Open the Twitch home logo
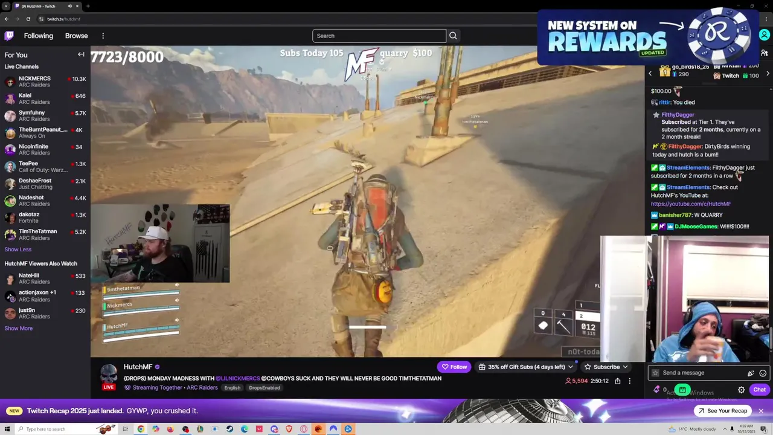Screen dimensions: 773x435 point(9,36)
